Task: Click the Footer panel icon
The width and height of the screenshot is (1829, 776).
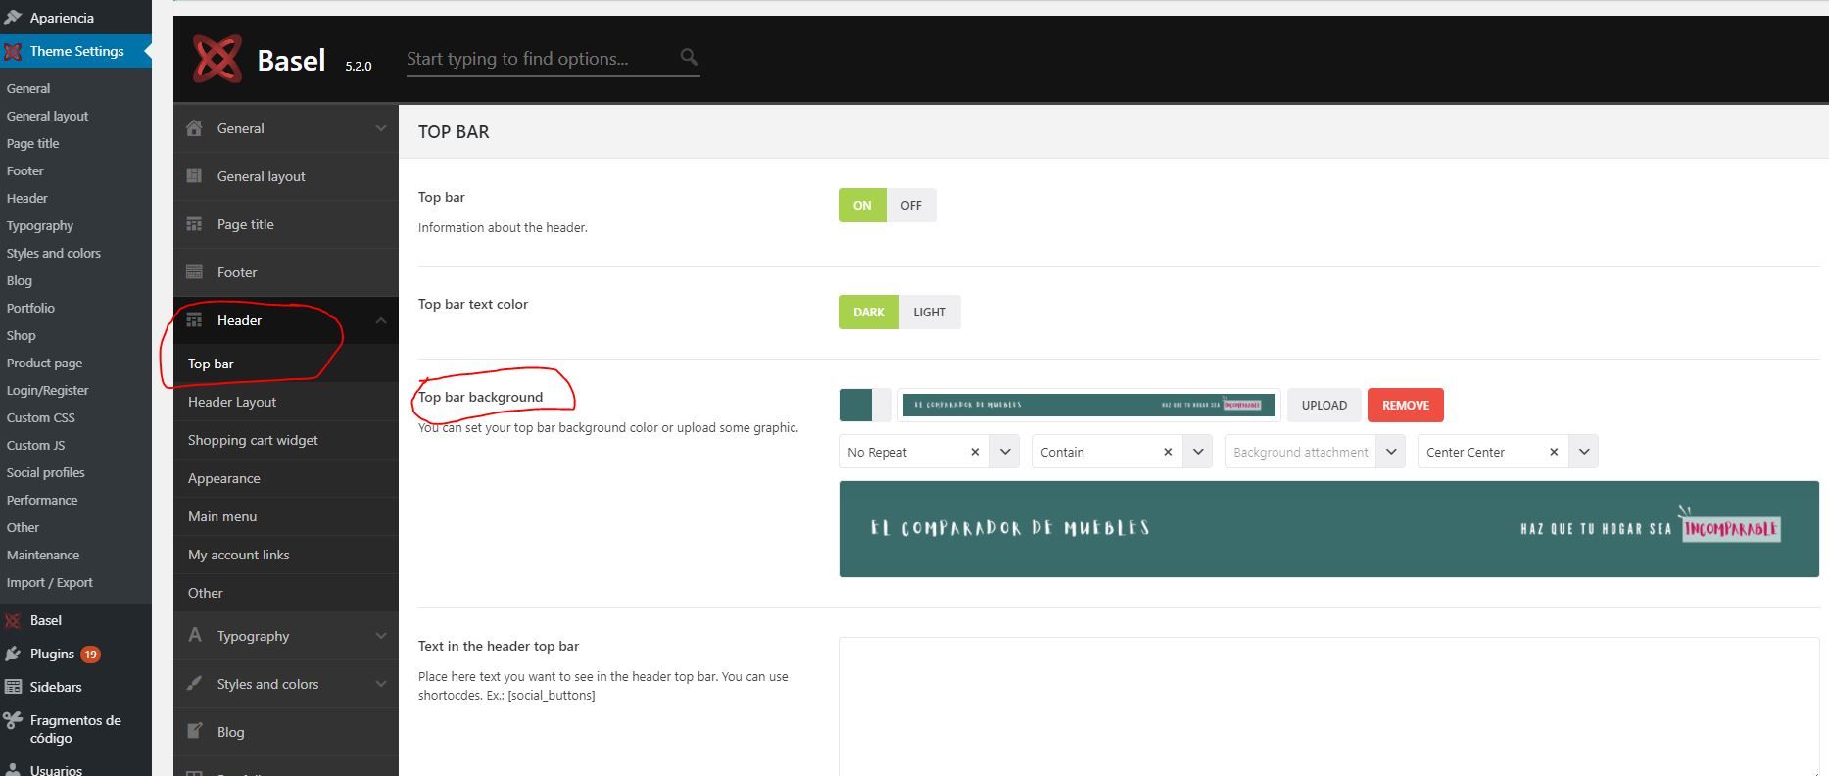Action: 194,271
